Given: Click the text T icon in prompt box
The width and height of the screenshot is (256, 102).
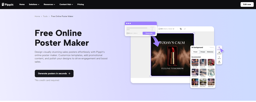Looking at the screenshot, I should click(x=152, y=29).
